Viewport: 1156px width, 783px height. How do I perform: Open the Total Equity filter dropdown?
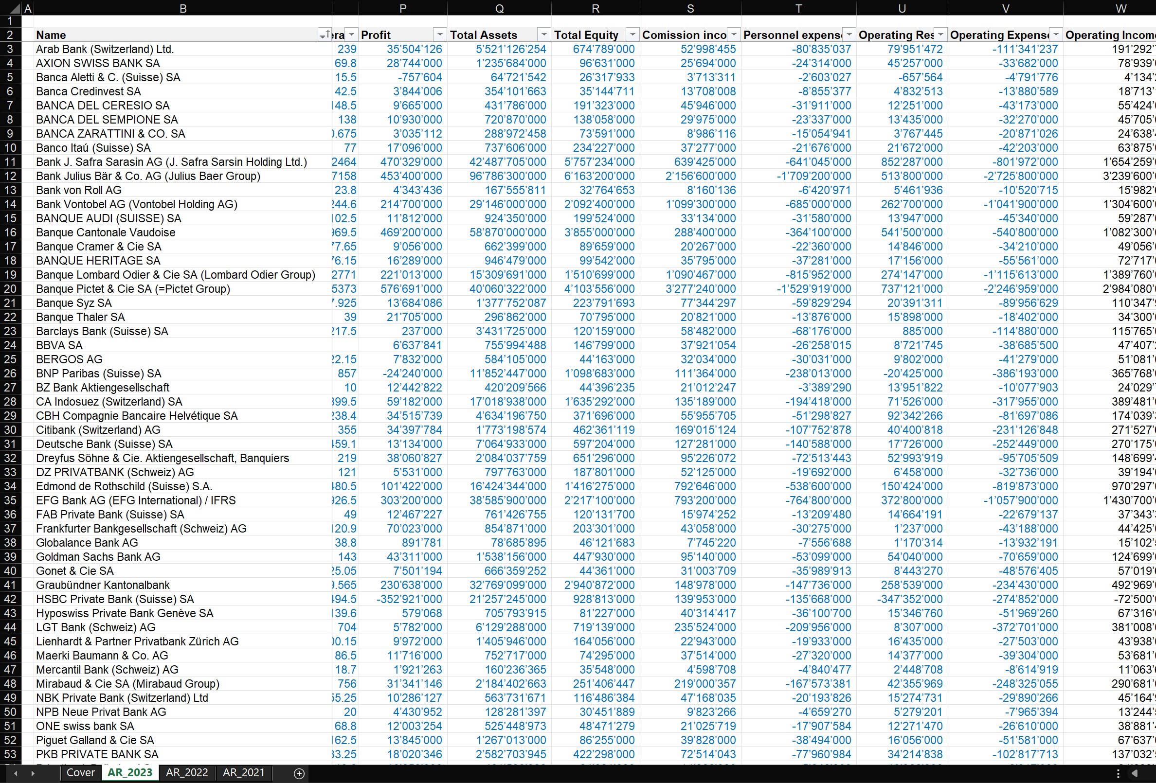pyautogui.click(x=632, y=35)
